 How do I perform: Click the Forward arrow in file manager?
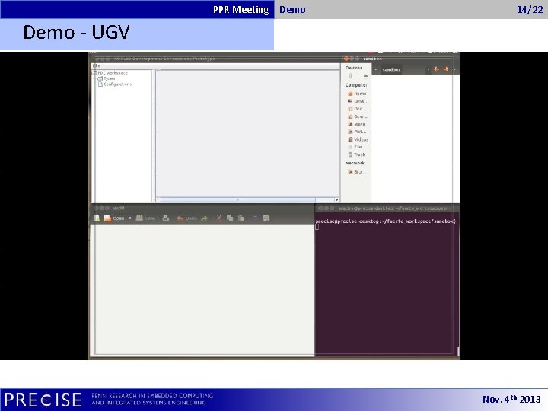pyautogui.click(x=445, y=69)
